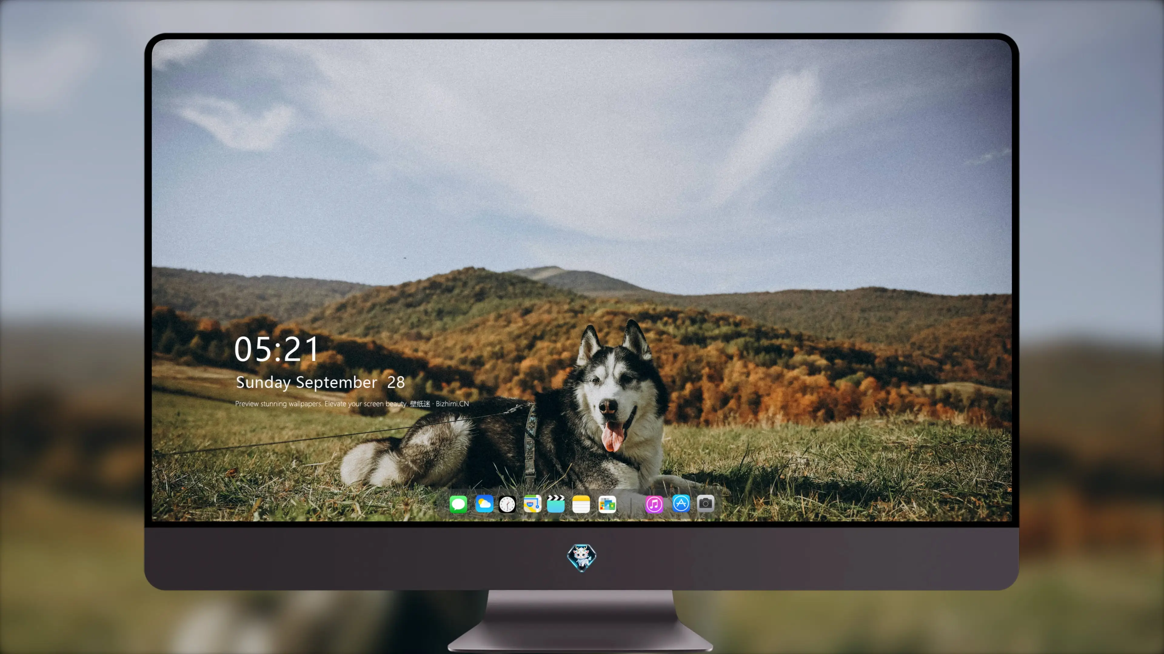The width and height of the screenshot is (1164, 654).
Task: Open the yellow Notes app in the dock
Action: point(581,504)
